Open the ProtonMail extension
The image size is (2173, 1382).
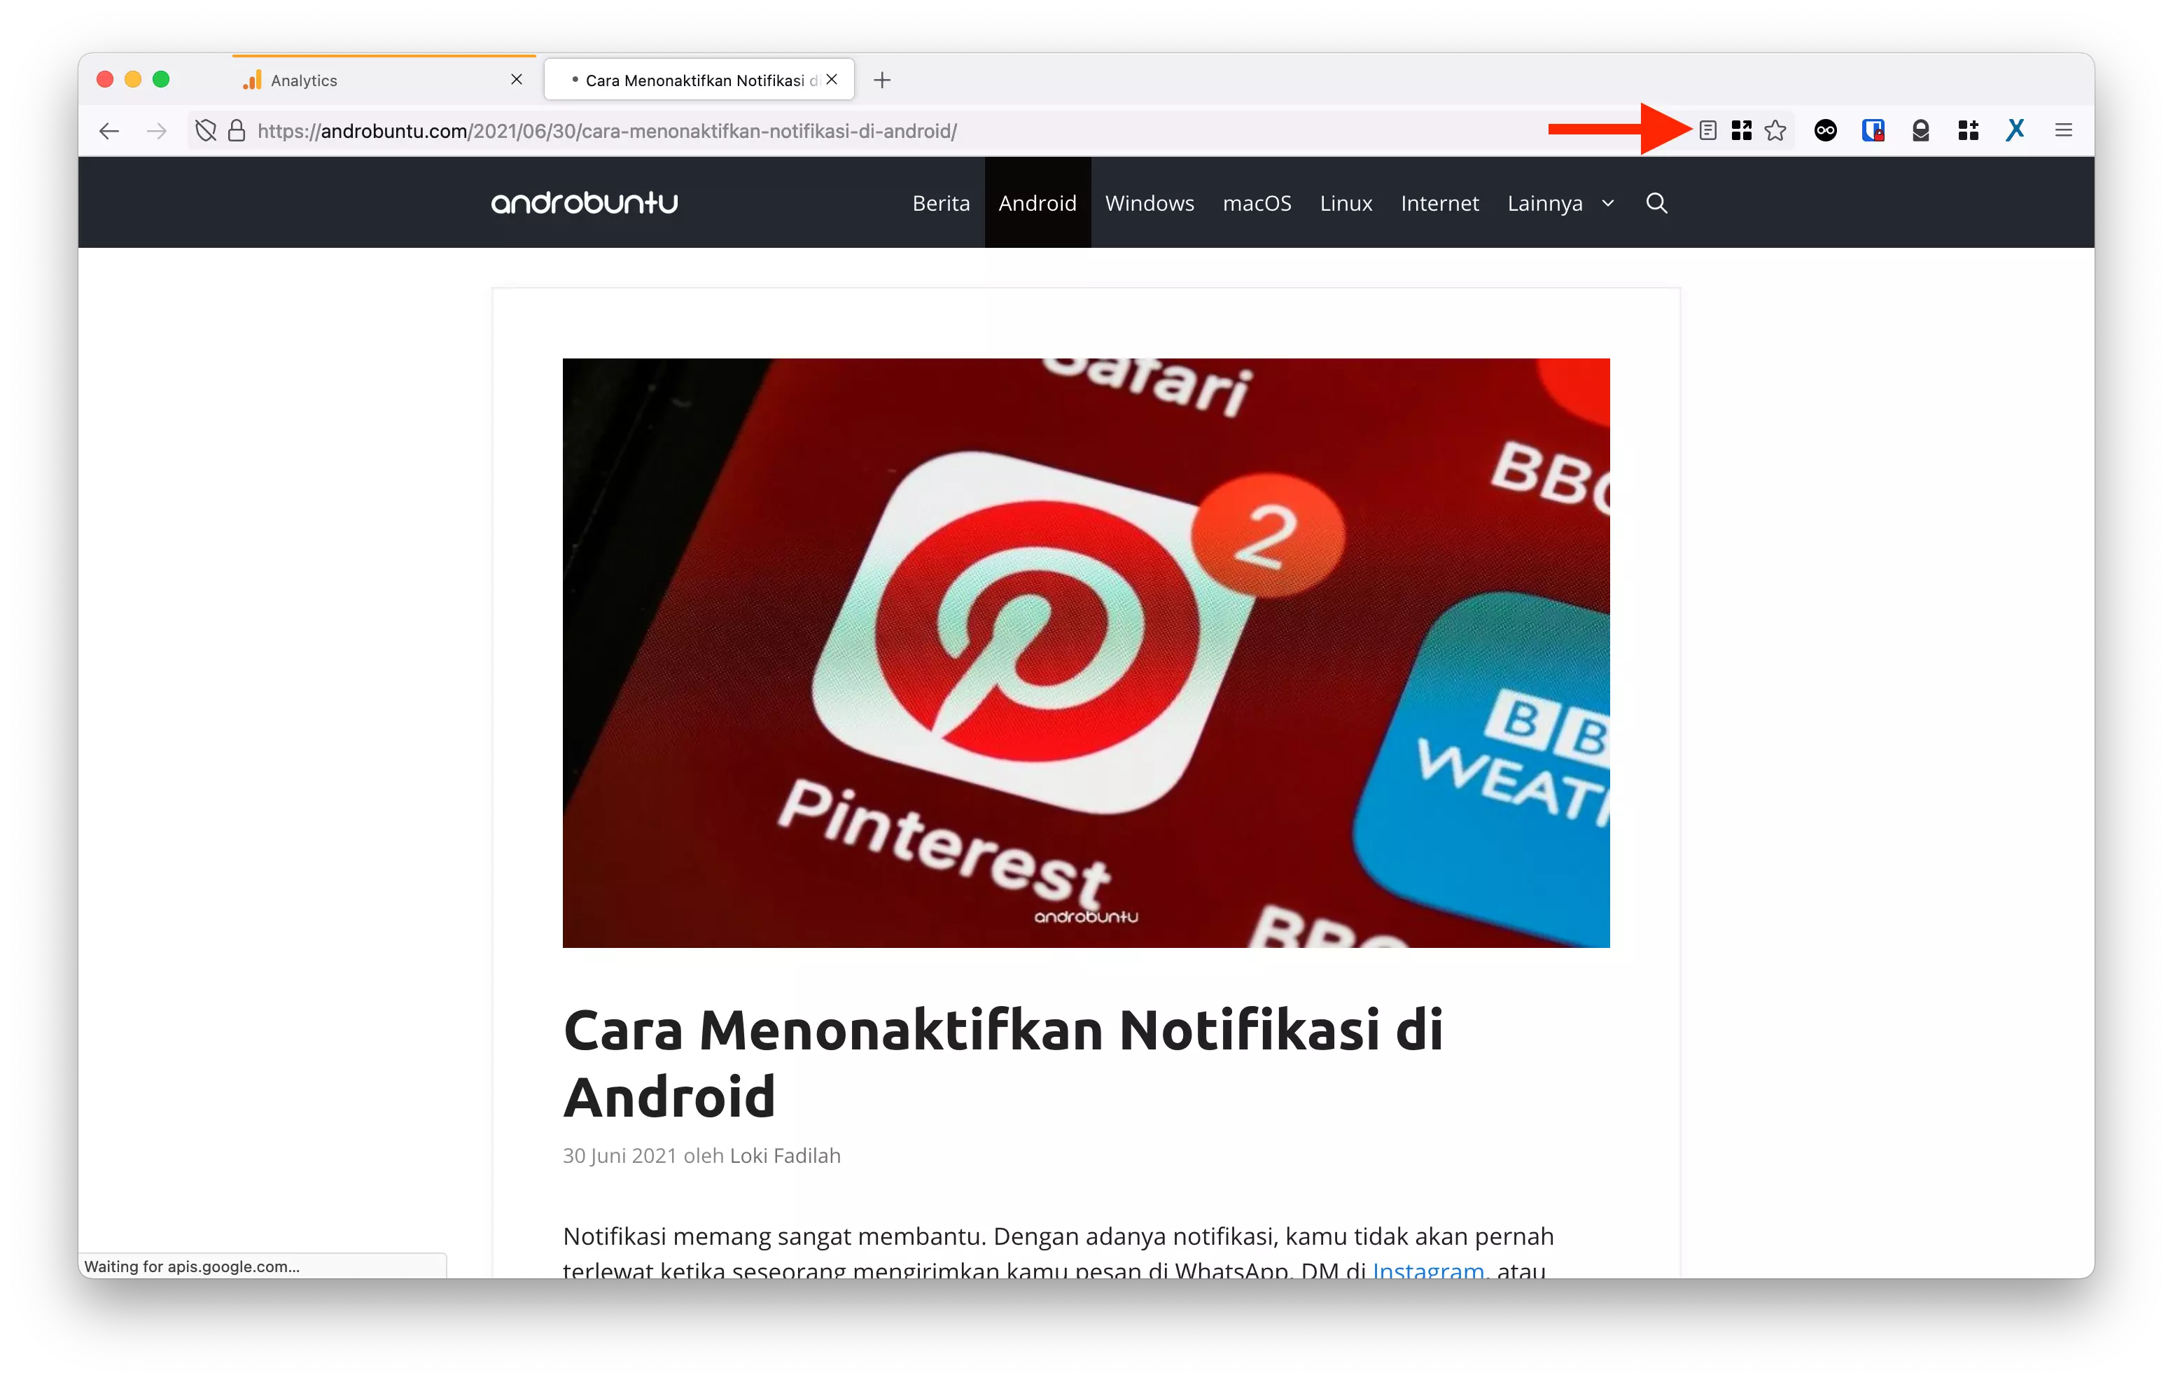tap(1920, 130)
